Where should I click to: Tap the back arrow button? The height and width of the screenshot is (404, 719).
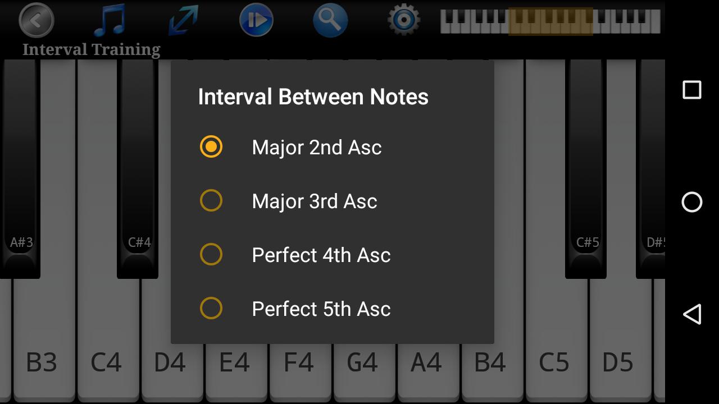tap(37, 20)
